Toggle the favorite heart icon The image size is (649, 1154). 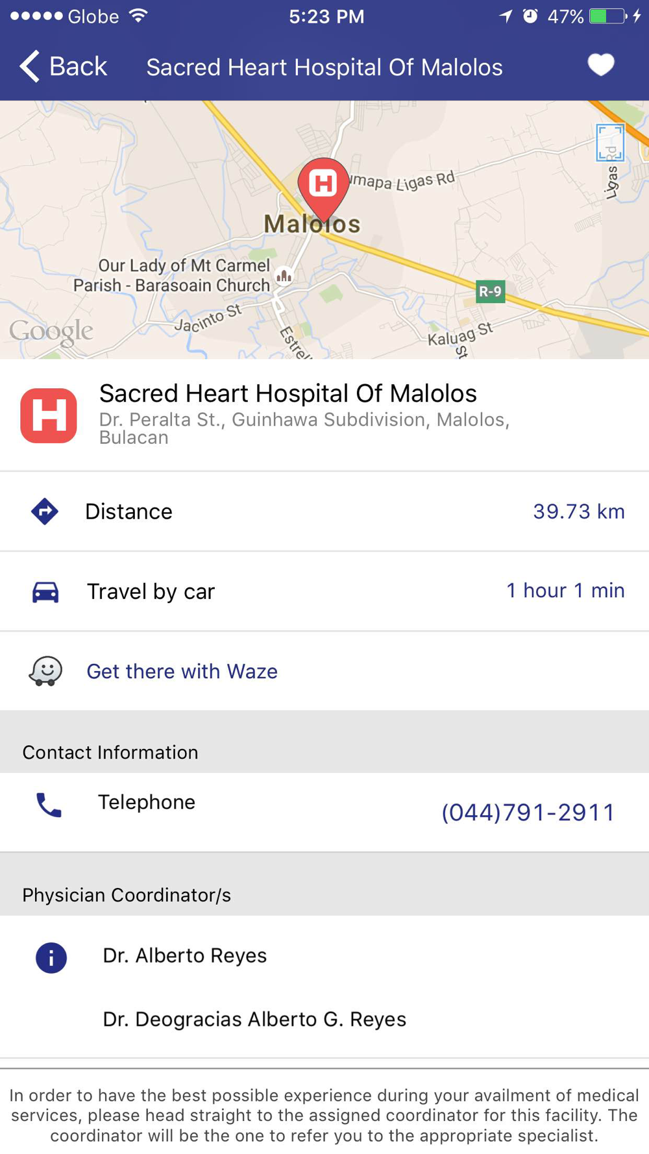tap(600, 65)
